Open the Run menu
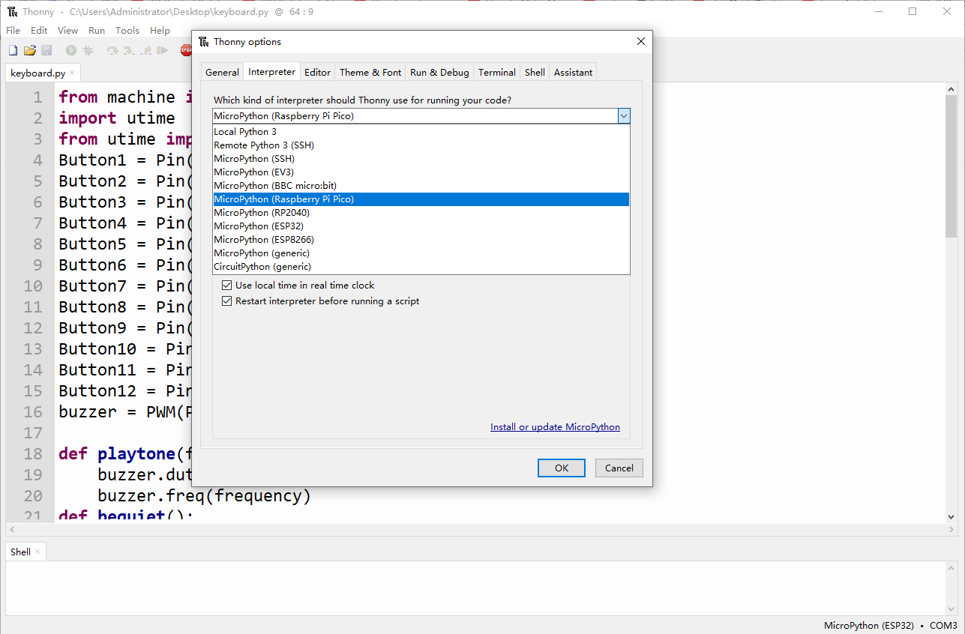This screenshot has width=965, height=634. (x=97, y=31)
